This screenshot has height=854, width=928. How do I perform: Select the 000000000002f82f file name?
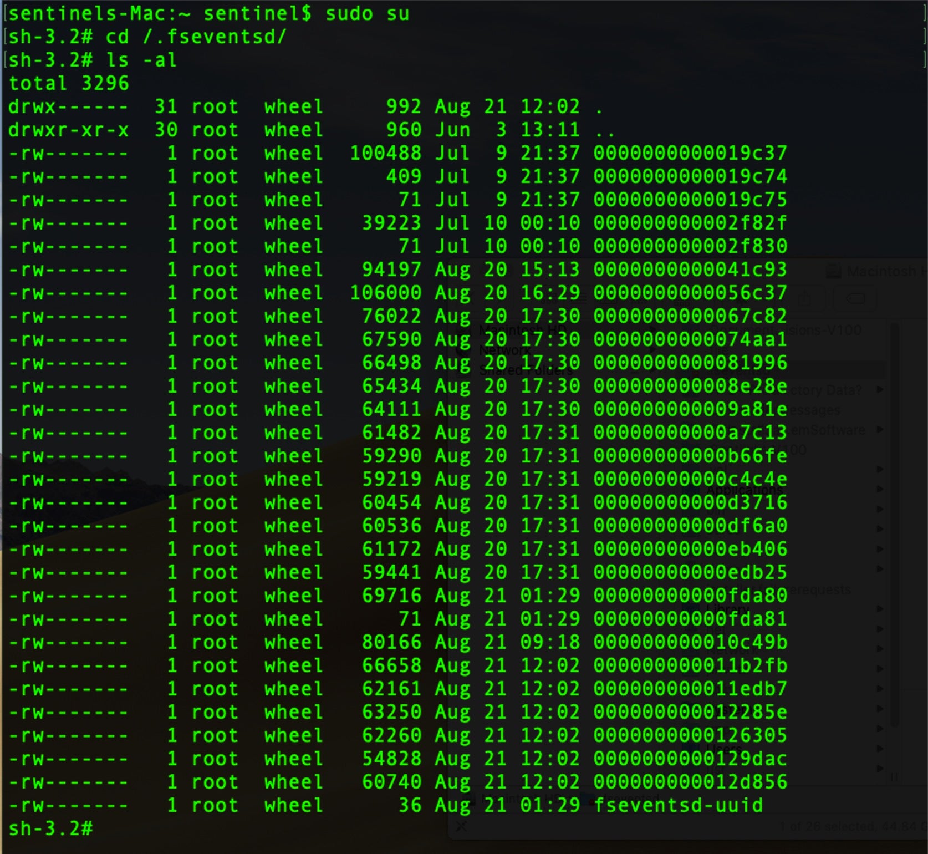pos(690,223)
